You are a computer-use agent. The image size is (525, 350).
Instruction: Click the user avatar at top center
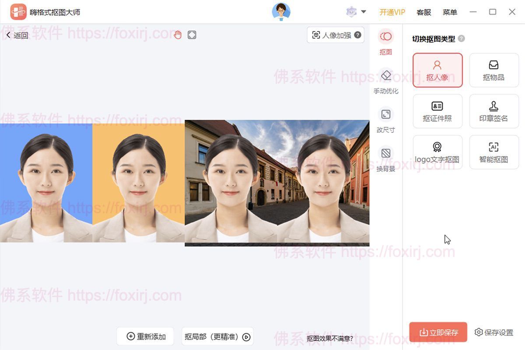click(281, 12)
